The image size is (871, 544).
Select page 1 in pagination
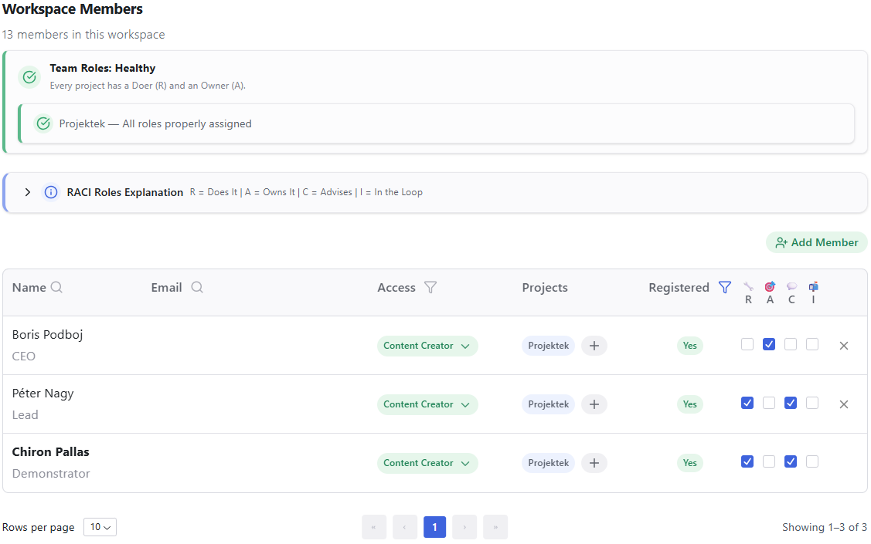[434, 527]
